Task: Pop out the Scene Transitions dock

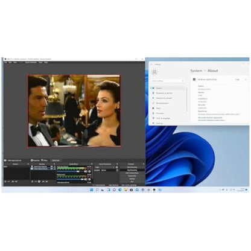Action: (117, 164)
